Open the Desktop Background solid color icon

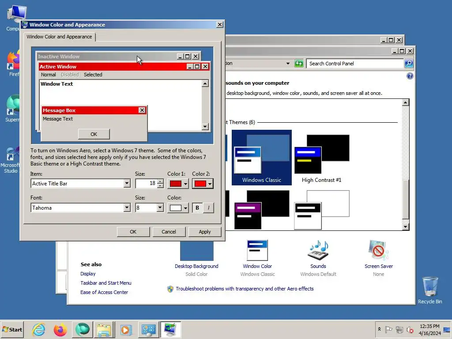197,251
